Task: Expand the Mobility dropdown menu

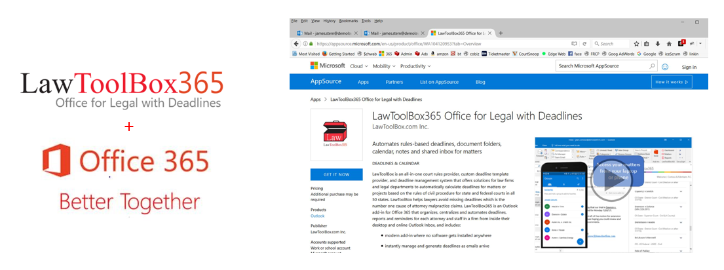Action: point(384,66)
